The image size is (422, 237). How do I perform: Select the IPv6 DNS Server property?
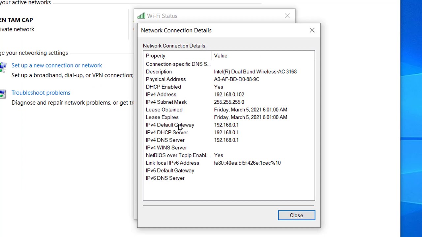[x=165, y=178]
